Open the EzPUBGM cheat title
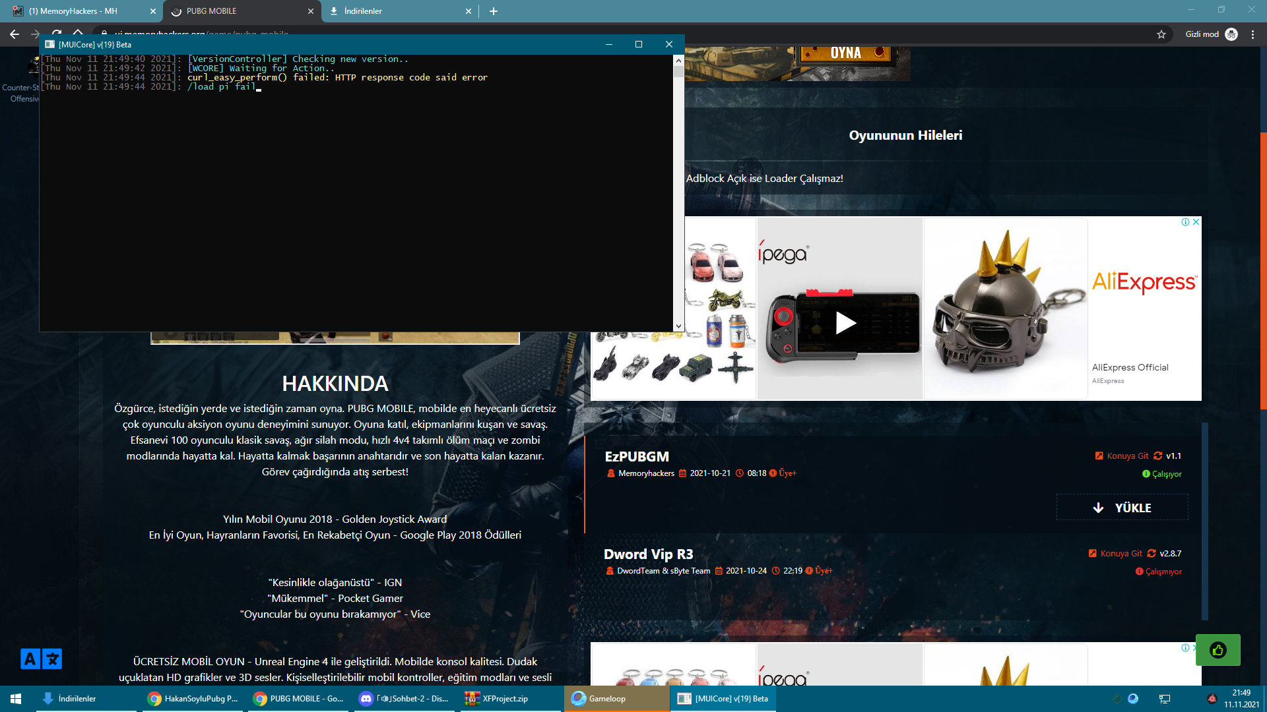 [637, 456]
